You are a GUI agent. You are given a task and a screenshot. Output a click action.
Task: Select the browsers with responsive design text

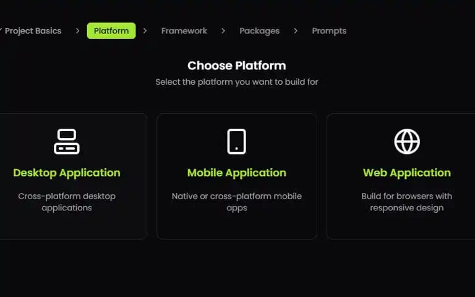407,202
